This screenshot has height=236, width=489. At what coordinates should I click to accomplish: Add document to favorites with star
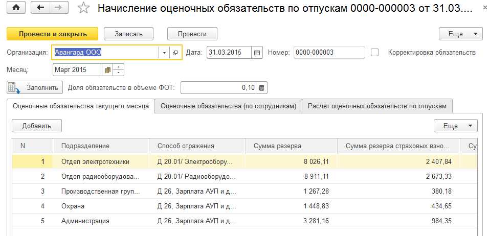click(x=83, y=9)
